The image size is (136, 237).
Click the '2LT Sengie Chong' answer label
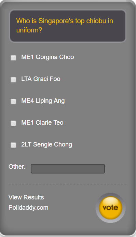click(46, 145)
